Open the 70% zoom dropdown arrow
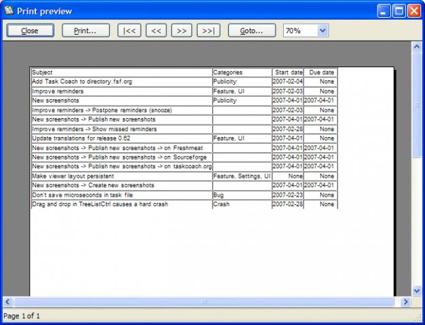425x325 pixels. (x=322, y=31)
